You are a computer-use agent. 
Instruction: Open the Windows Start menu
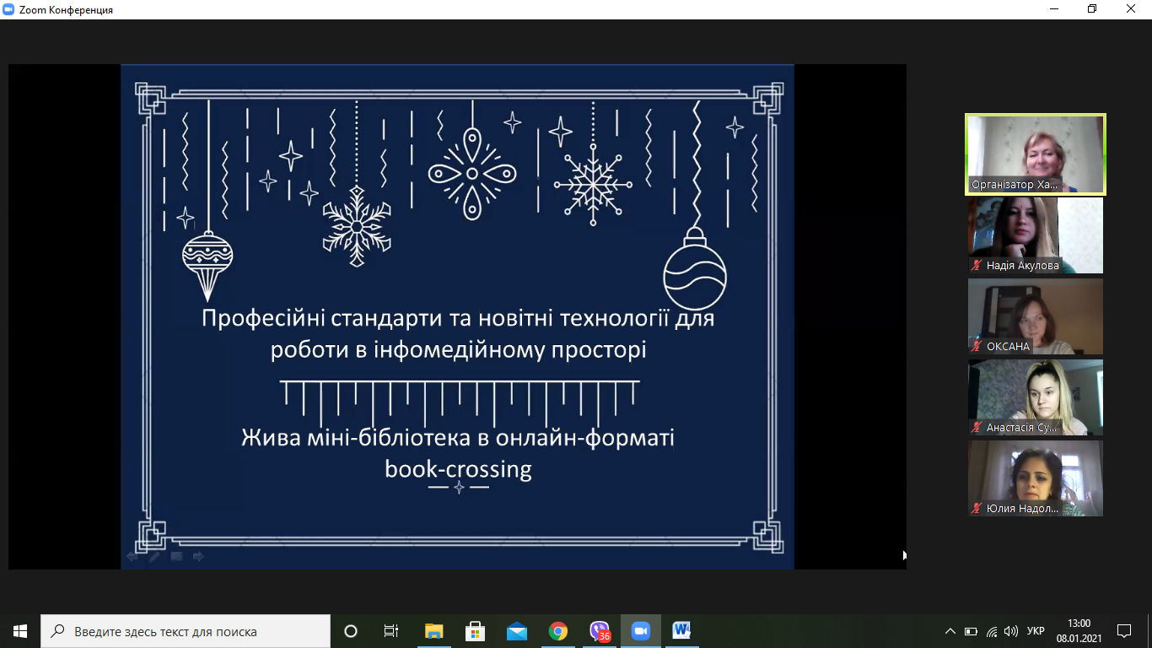(20, 631)
